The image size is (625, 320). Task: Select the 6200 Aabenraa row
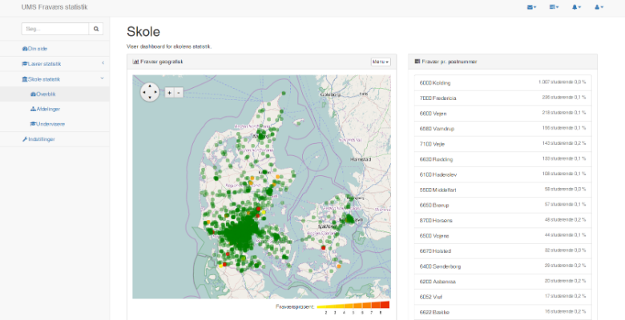coord(502,282)
